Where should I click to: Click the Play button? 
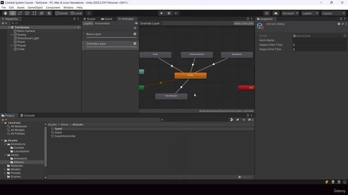tap(161, 13)
